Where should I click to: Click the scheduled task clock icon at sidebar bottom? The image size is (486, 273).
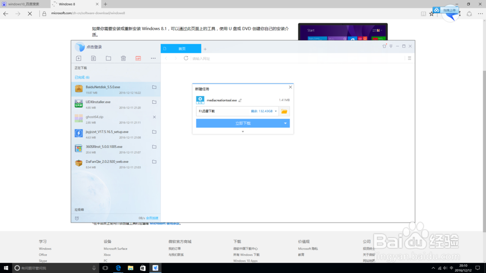(x=77, y=218)
